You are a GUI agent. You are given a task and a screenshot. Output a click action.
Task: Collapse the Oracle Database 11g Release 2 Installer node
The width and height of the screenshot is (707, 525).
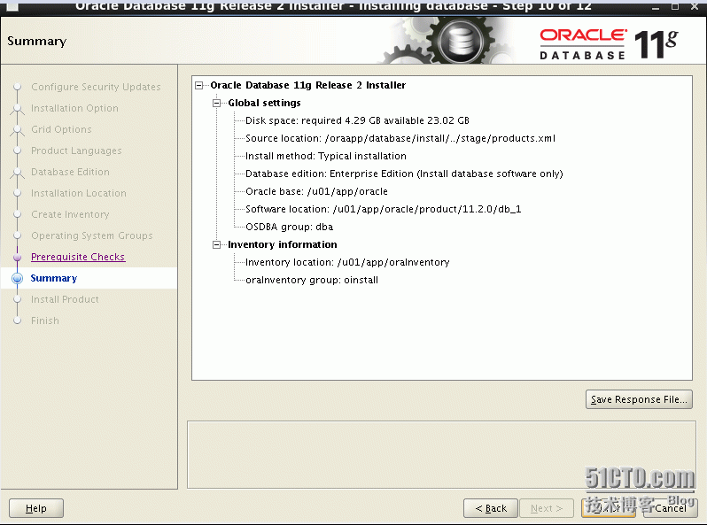point(198,85)
